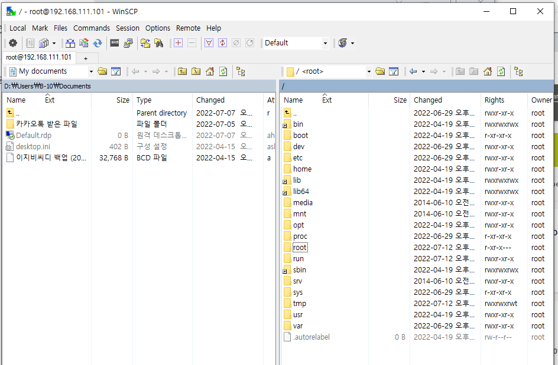Select the root folder in remote panel

tap(300, 248)
